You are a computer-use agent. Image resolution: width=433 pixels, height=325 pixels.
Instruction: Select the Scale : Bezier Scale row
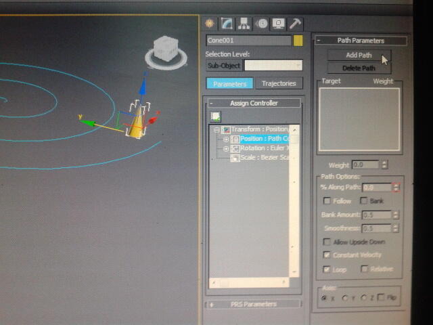[x=265, y=158]
